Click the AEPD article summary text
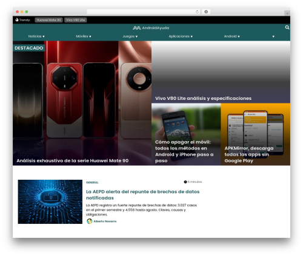Viewport: 303px width, 256px height. coord(141,210)
